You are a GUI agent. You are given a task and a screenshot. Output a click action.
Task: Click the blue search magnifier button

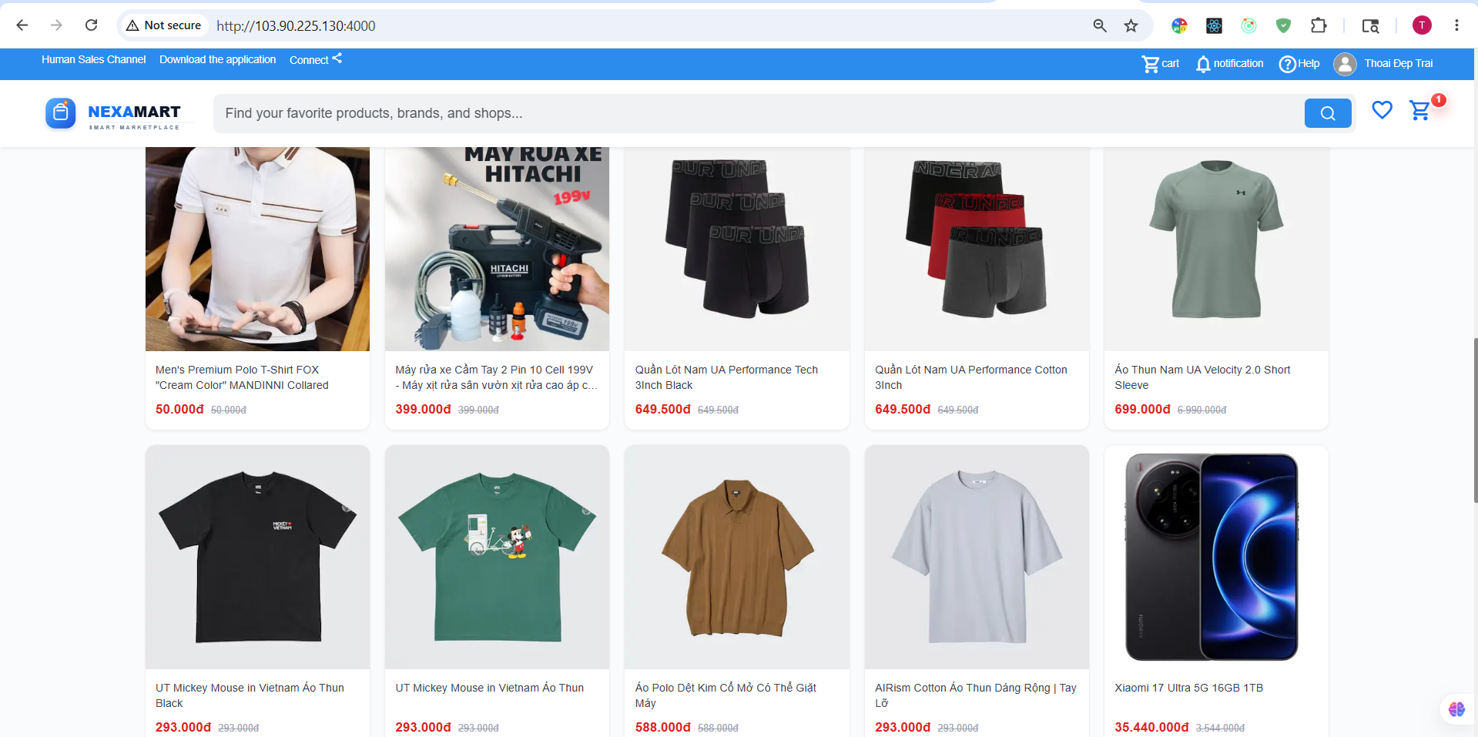(x=1328, y=113)
